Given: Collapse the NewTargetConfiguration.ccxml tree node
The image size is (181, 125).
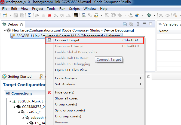Looking at the screenshot, I should coord(5,30).
